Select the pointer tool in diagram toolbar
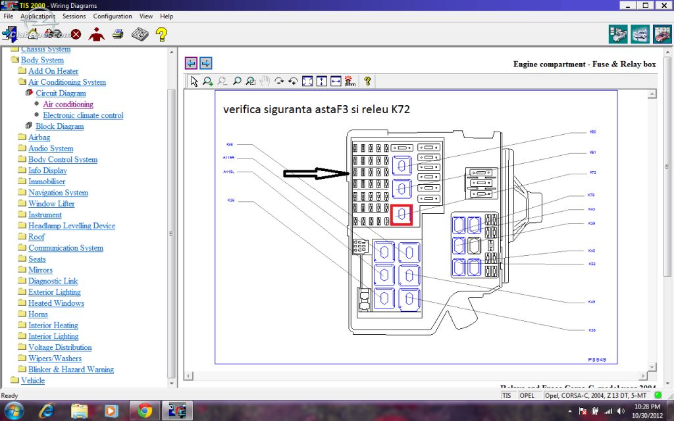 coord(194,81)
